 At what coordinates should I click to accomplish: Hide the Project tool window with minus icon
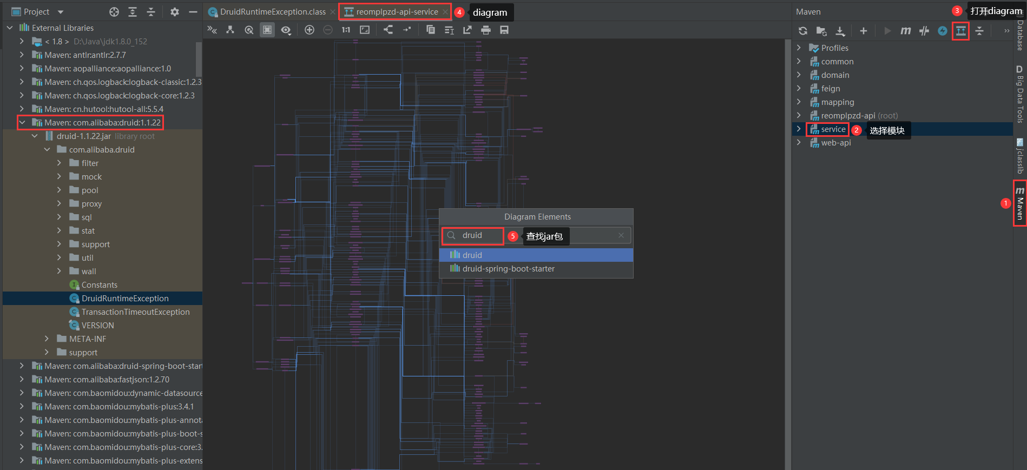pyautogui.click(x=193, y=12)
